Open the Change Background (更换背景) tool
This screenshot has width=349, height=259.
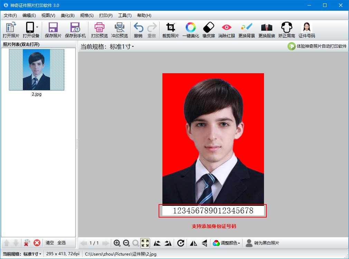[x=247, y=30]
